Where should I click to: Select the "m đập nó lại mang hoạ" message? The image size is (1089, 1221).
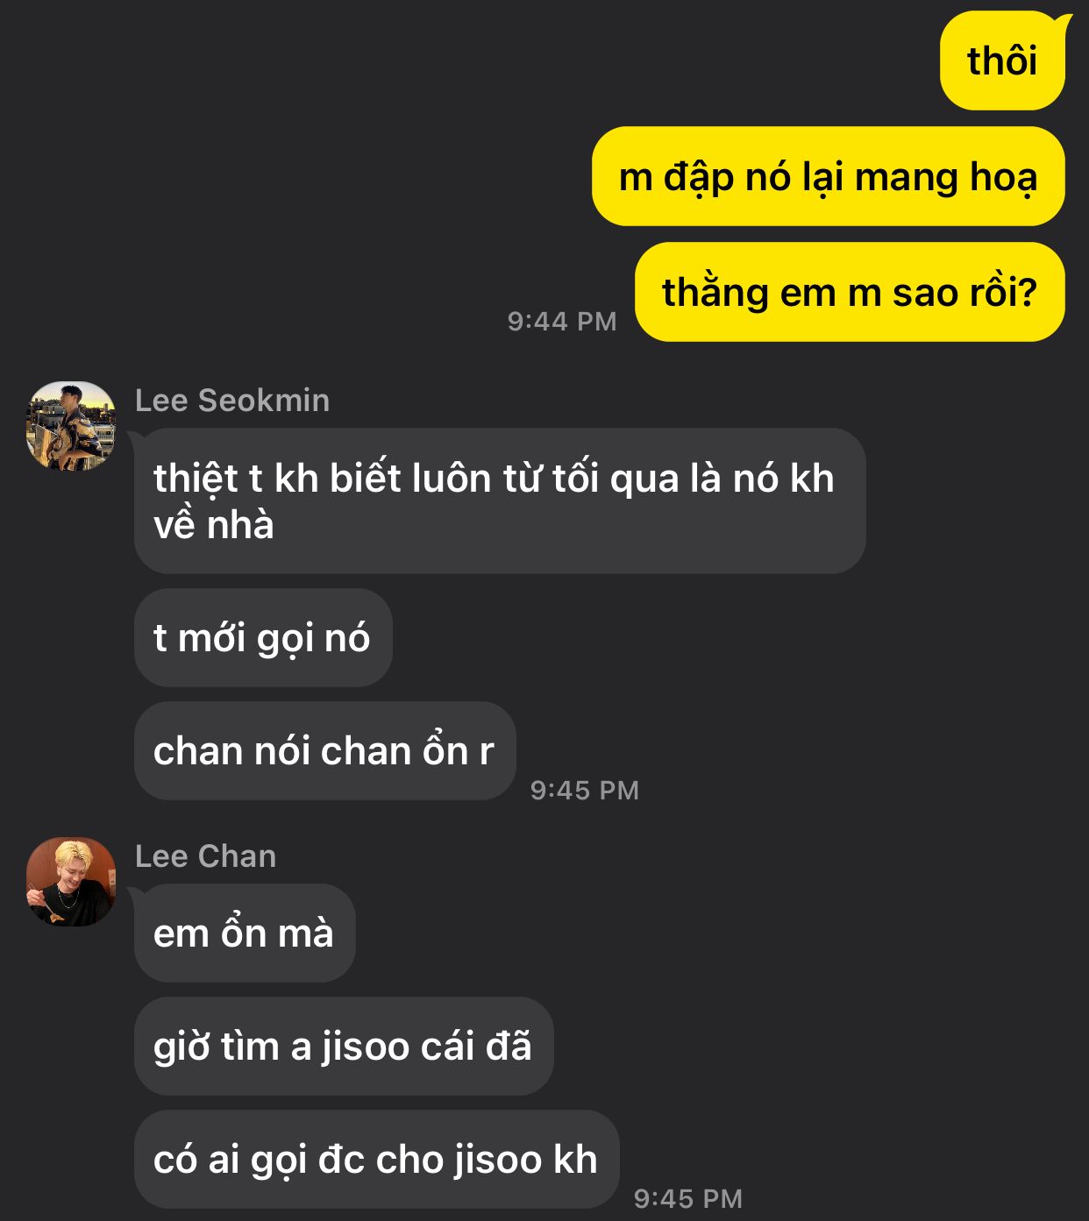pos(828,176)
